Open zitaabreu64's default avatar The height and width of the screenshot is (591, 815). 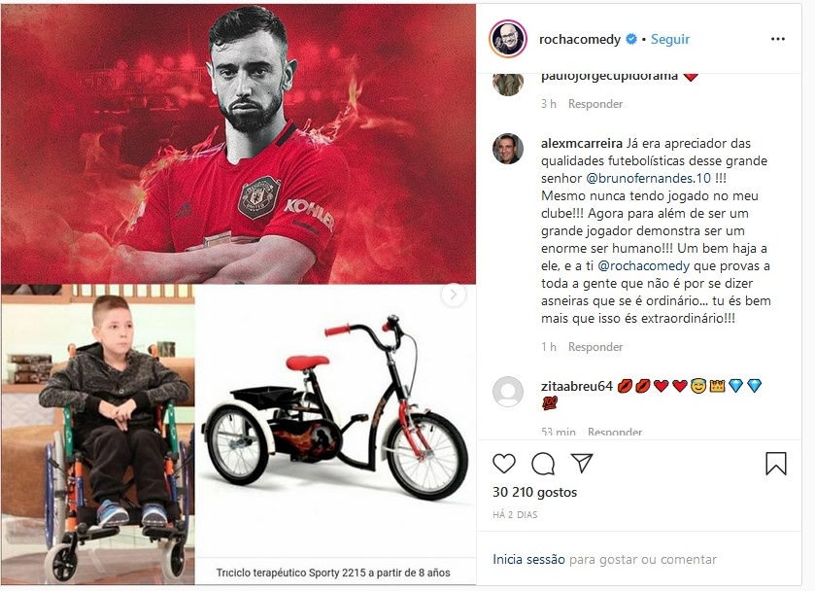pos(508,392)
